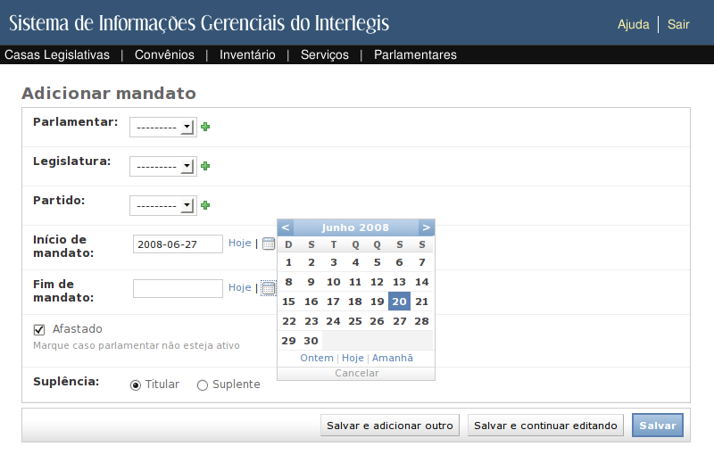The image size is (714, 463).
Task: Go to previous month in calendar
Action: (x=286, y=227)
